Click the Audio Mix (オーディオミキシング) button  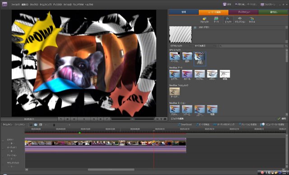(x=224, y=124)
